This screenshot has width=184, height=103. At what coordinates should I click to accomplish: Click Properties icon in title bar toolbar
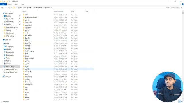(x=5, y=1)
